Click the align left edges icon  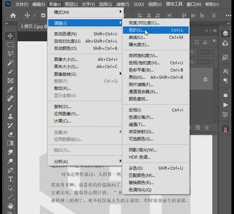pyautogui.click(x=140, y=16)
